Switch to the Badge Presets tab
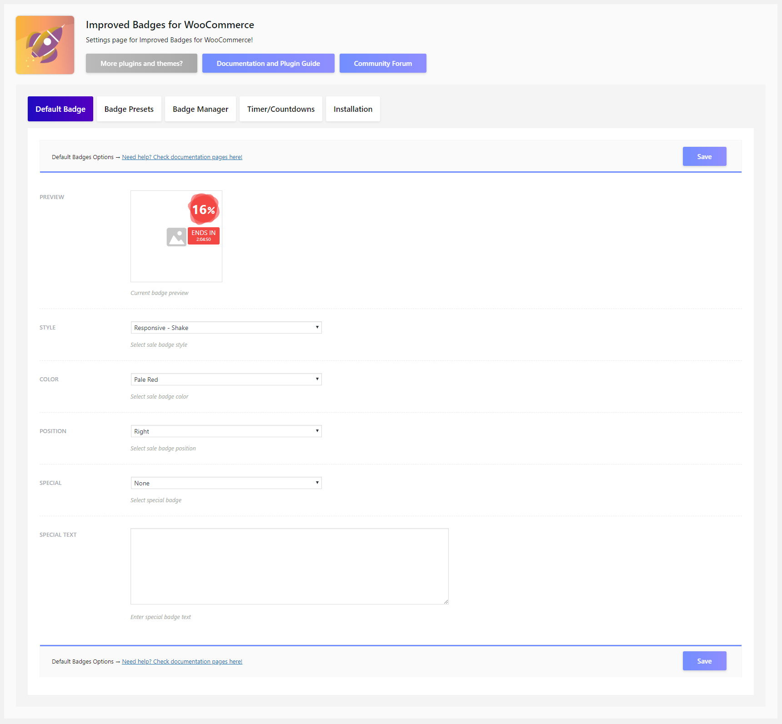Screen dimensions: 782x724 129,109
